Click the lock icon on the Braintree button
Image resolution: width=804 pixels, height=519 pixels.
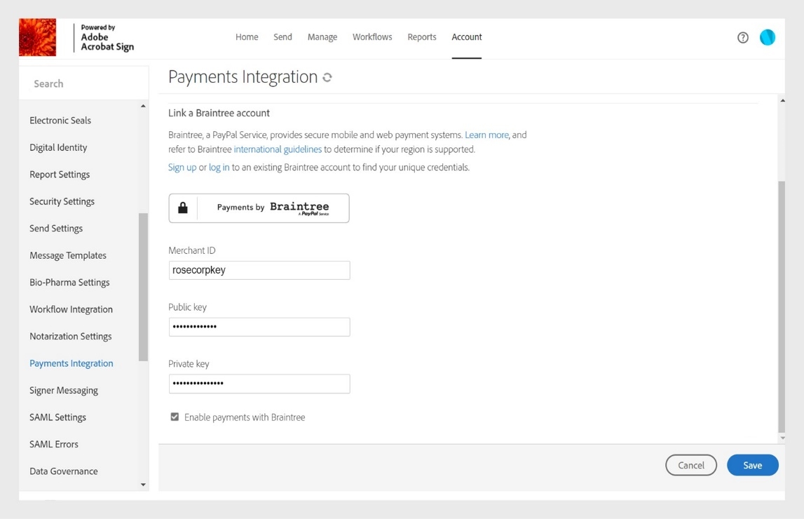pos(183,208)
